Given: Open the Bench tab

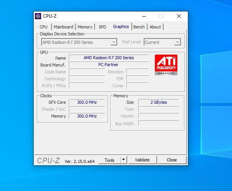Looking at the screenshot, I should point(139,27).
